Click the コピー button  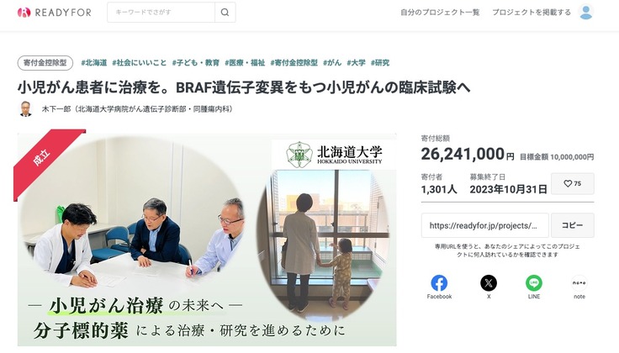pyautogui.click(x=573, y=225)
